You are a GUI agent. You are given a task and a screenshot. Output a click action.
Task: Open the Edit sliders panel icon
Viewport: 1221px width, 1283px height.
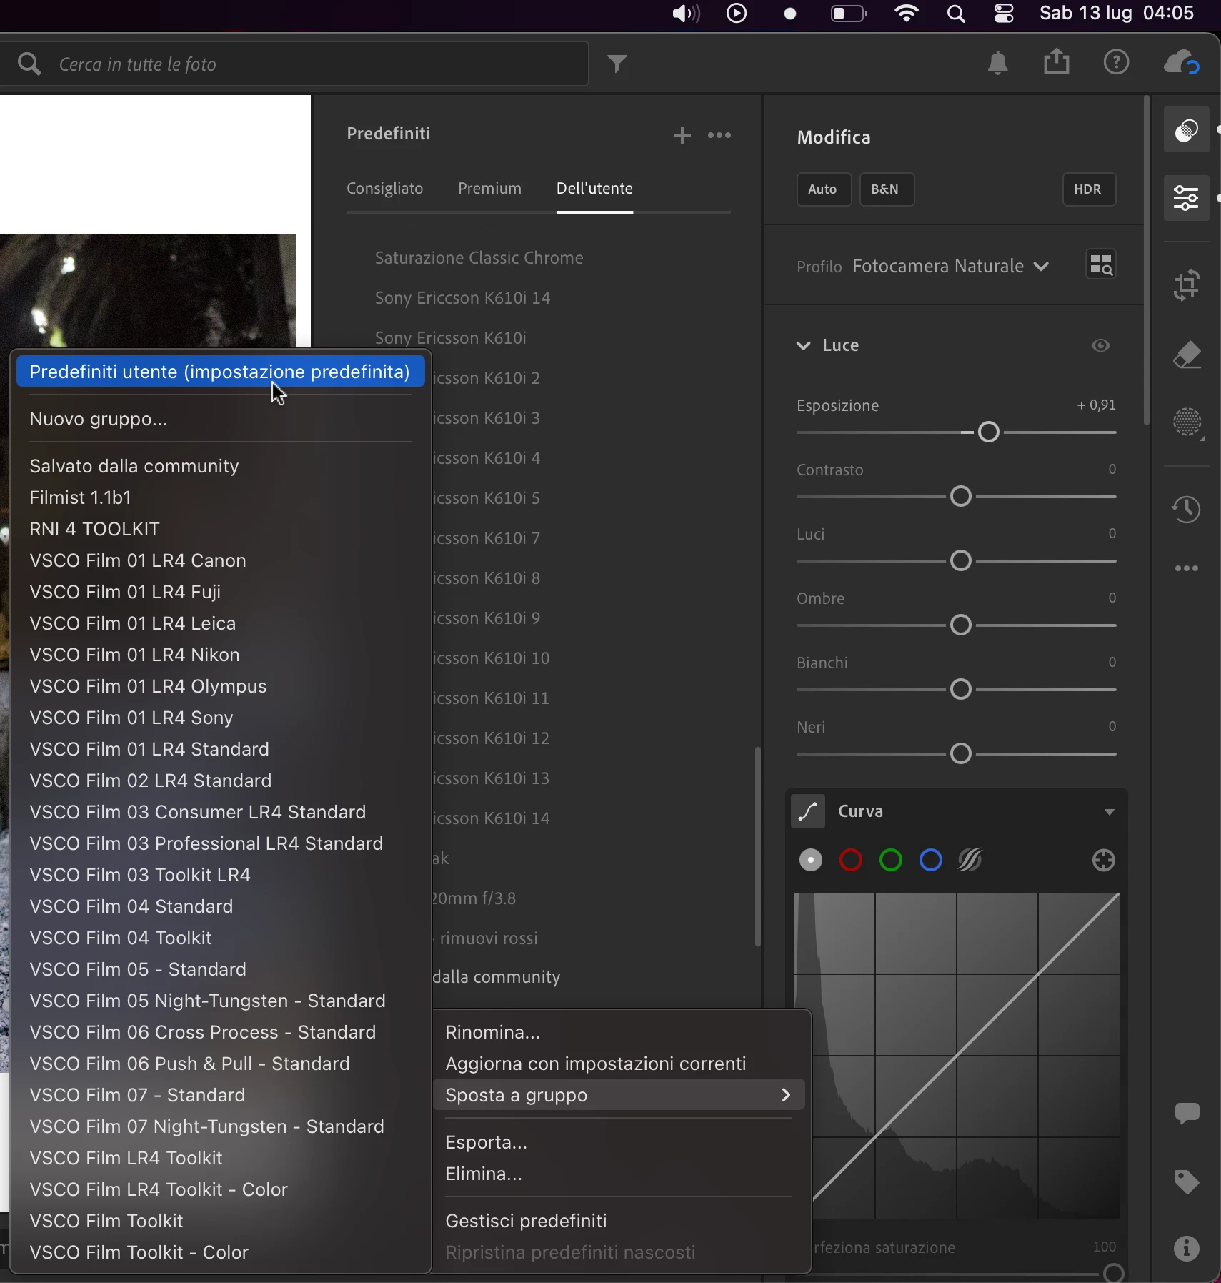tap(1186, 197)
